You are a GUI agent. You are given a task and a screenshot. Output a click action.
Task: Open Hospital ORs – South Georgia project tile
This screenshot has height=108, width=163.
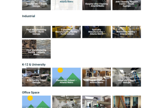point(36,5)
